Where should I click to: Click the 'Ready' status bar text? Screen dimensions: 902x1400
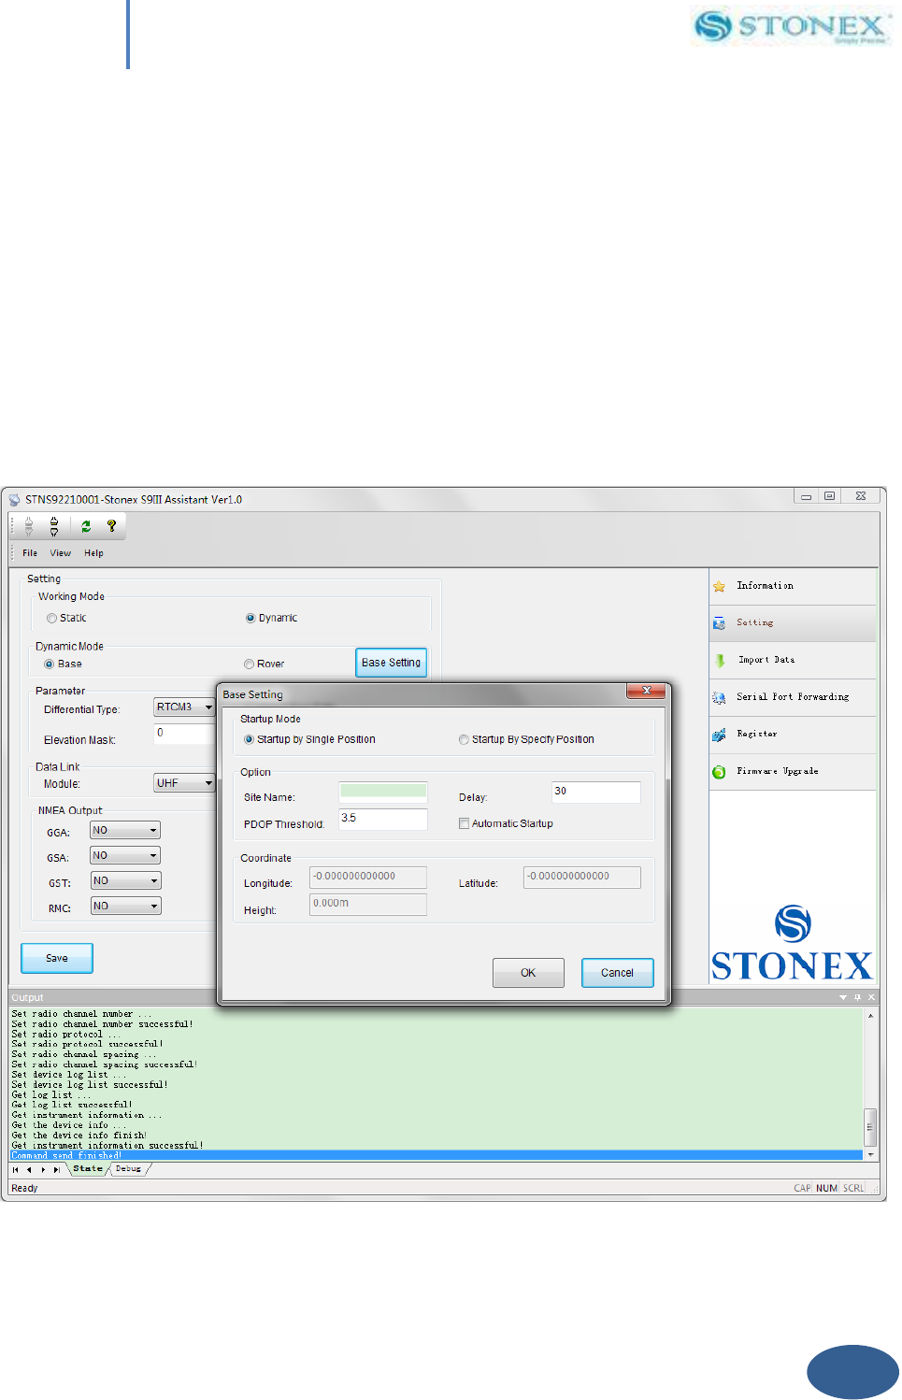click(24, 1189)
